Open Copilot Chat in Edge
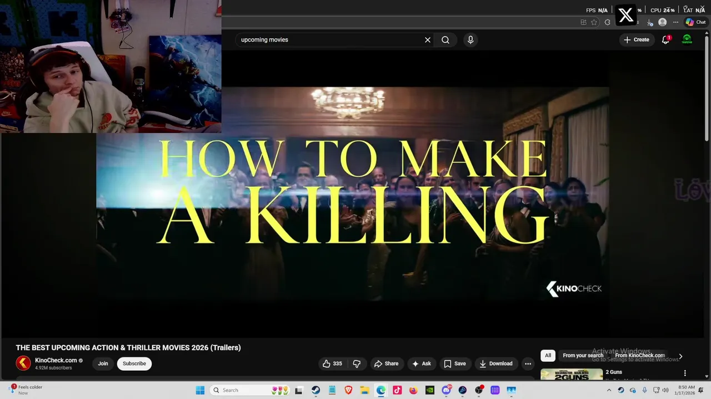This screenshot has width=711, height=399. click(695, 22)
